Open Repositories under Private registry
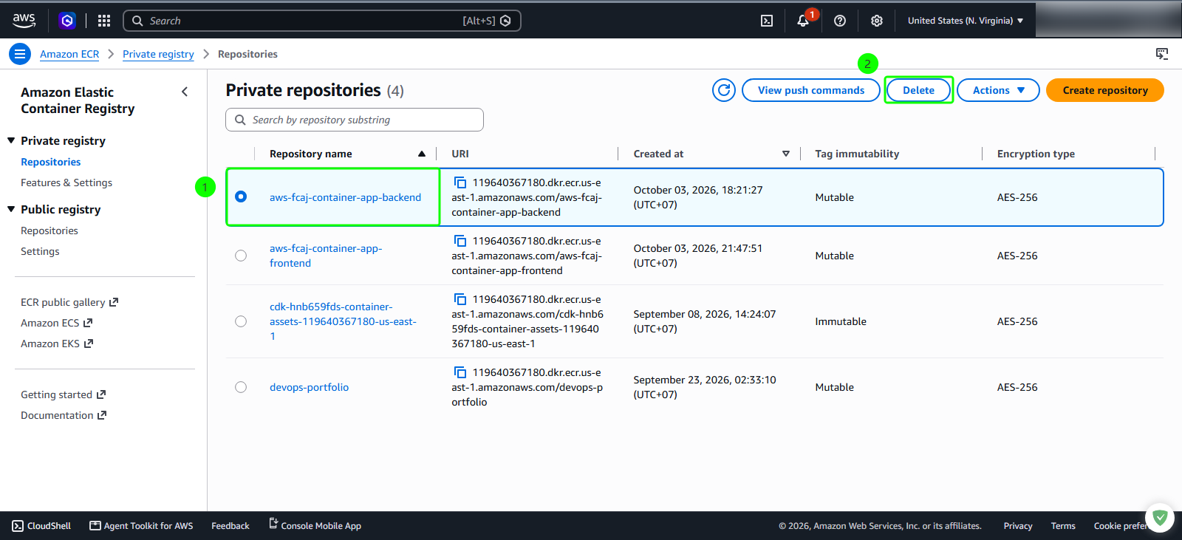This screenshot has width=1182, height=540. [51, 162]
